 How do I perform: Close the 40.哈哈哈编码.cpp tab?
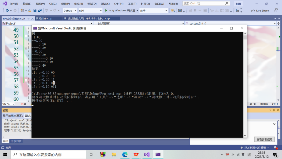[32, 18]
